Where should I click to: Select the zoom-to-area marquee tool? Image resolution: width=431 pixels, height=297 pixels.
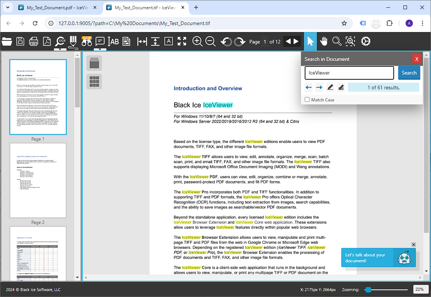[350, 41]
